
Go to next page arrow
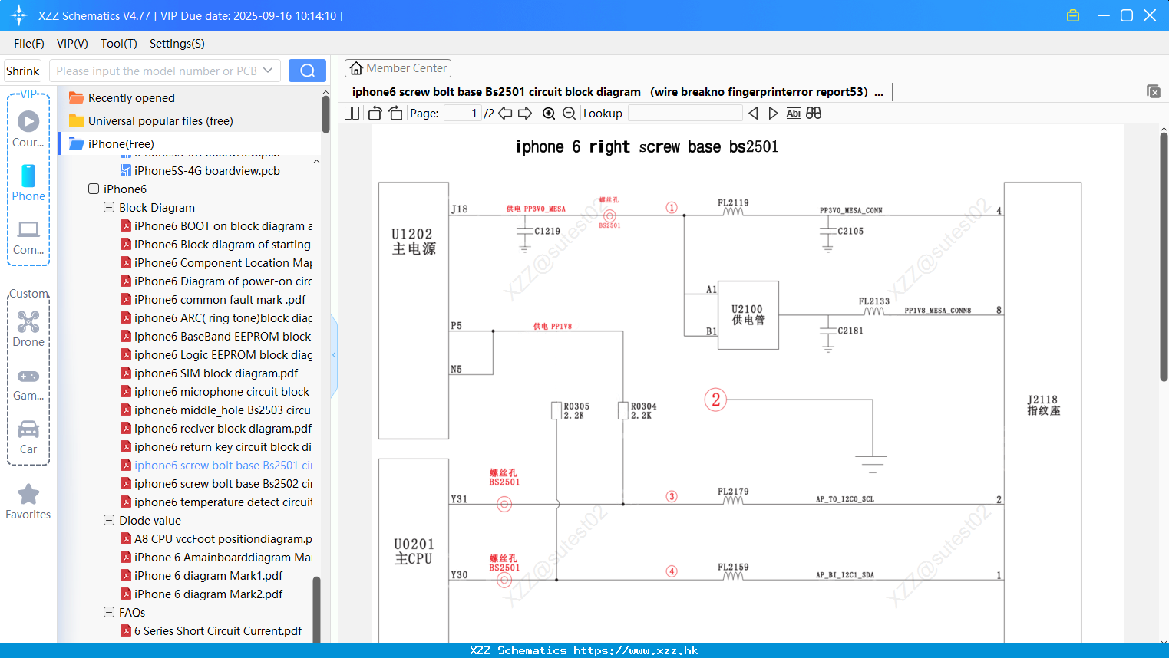(x=525, y=113)
